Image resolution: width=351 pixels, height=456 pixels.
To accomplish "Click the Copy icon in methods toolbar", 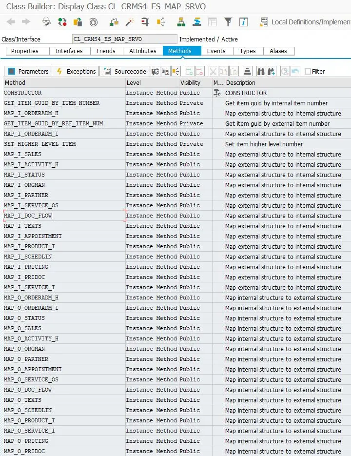I will 223,71.
